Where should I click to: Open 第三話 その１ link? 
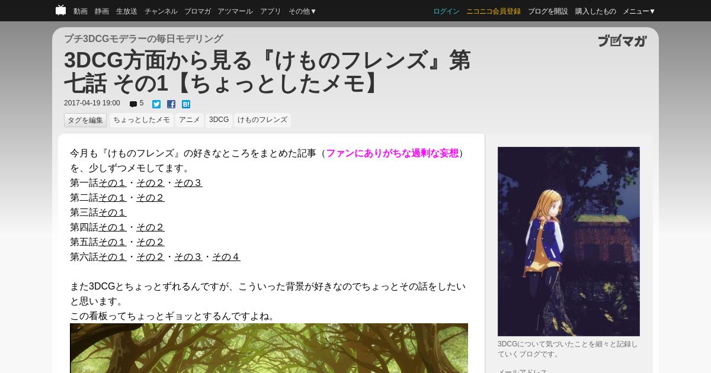click(113, 213)
